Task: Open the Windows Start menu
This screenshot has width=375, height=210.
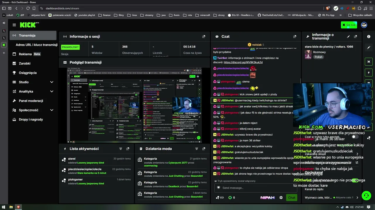Action: (4, 207)
